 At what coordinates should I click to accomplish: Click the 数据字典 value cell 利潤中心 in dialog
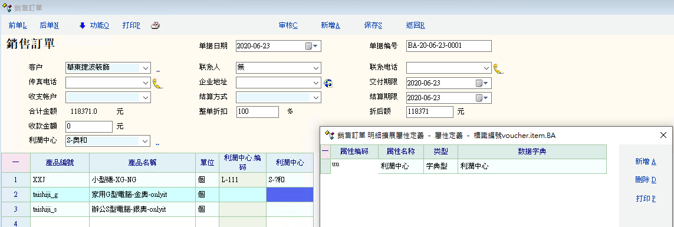532,166
